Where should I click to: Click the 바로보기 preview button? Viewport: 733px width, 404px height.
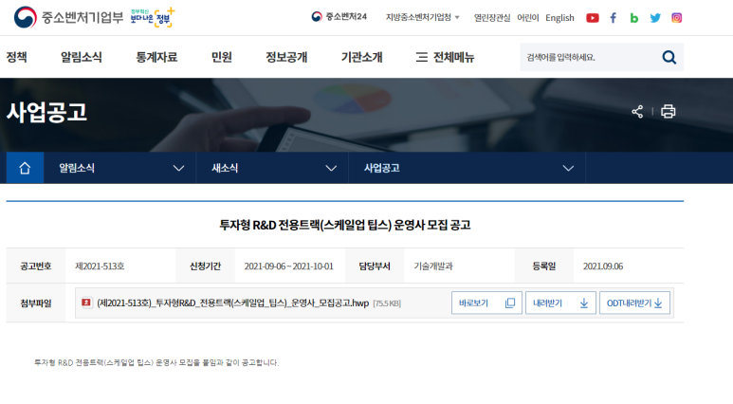pos(486,303)
